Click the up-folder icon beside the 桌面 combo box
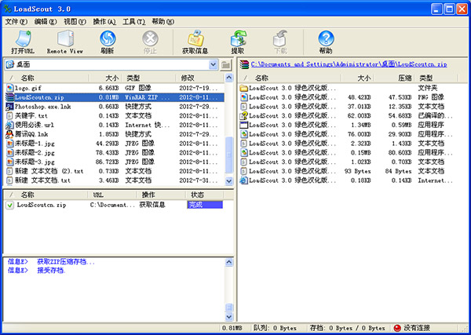Screen dimensions: 471x335 [x=225, y=64]
